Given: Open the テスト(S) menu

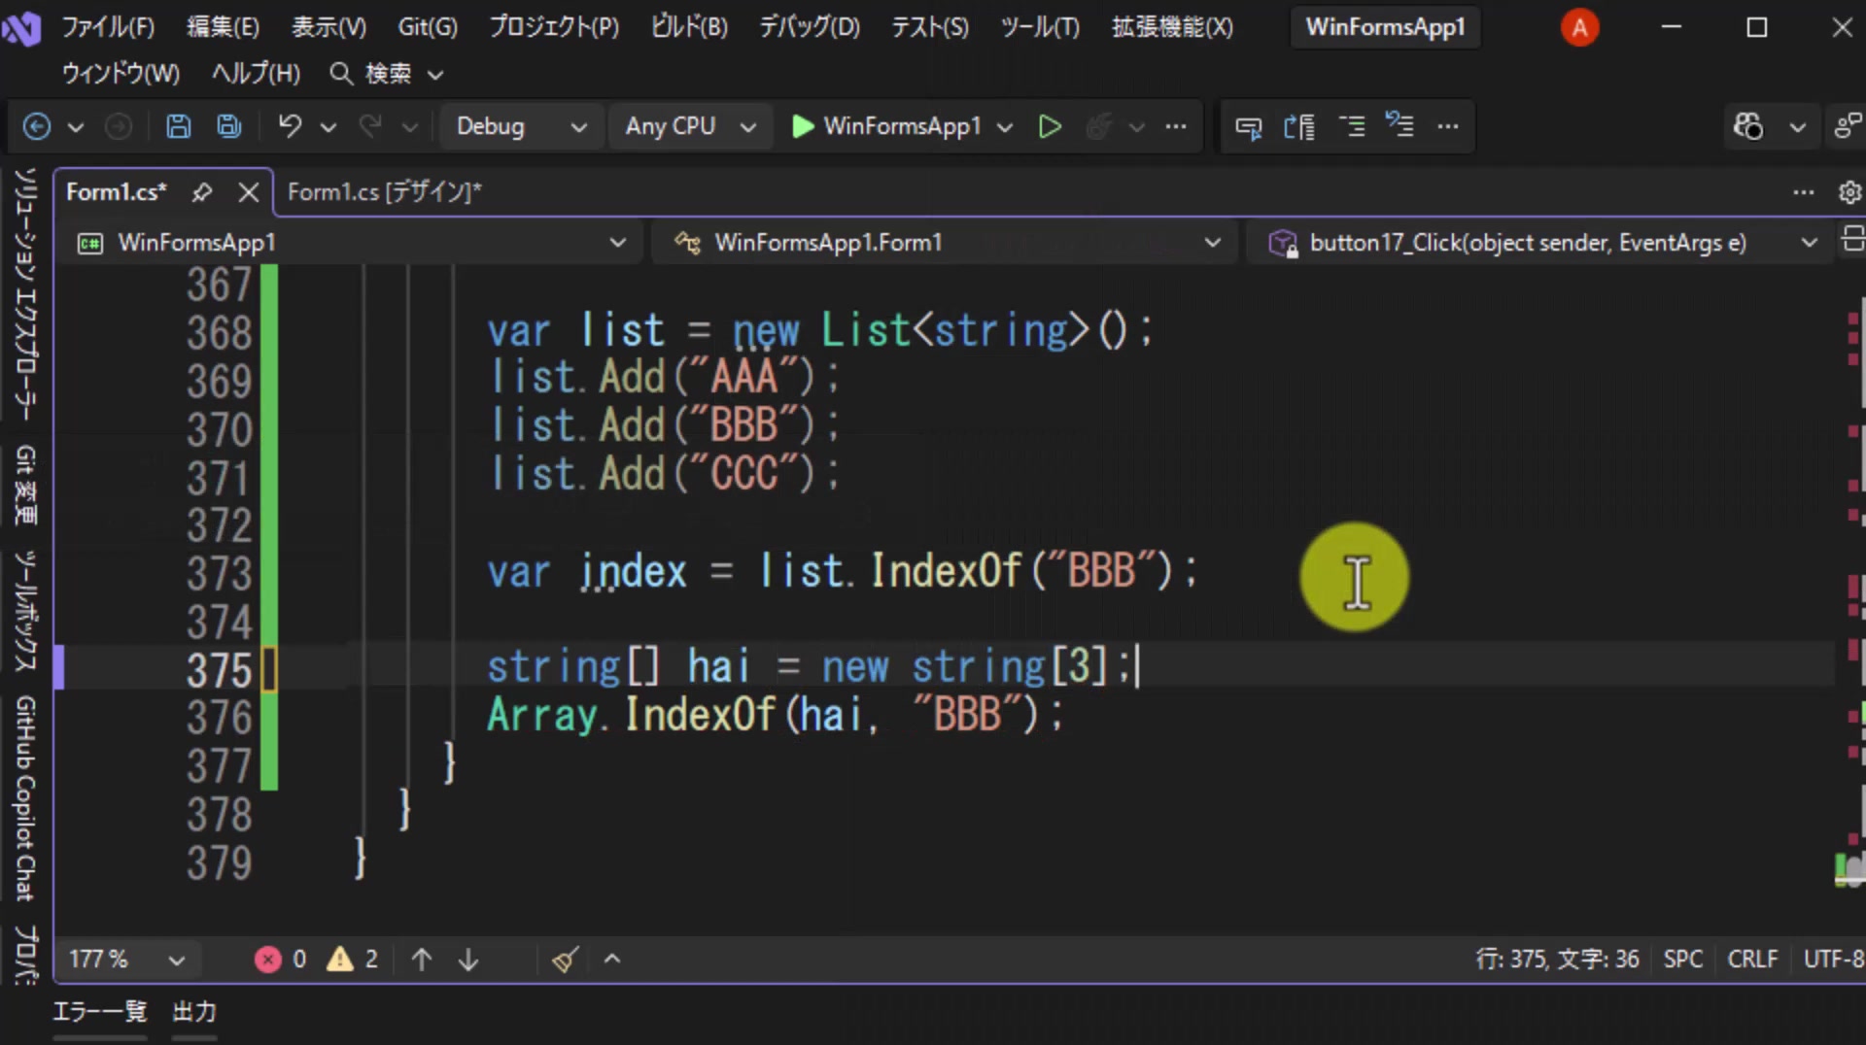Looking at the screenshot, I should point(930,27).
